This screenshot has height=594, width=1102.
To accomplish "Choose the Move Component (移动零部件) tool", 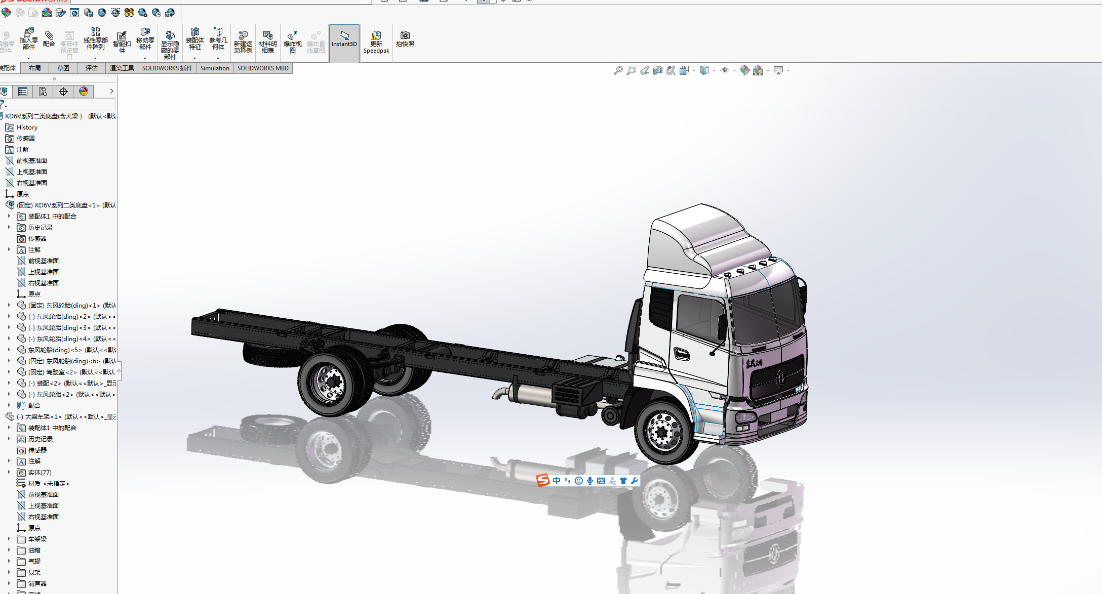I will point(145,39).
